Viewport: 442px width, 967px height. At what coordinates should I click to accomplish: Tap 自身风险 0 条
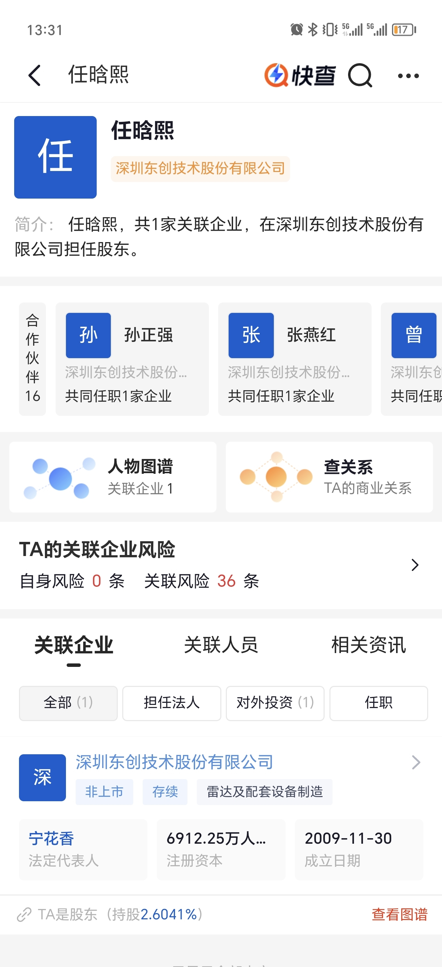[x=72, y=581]
